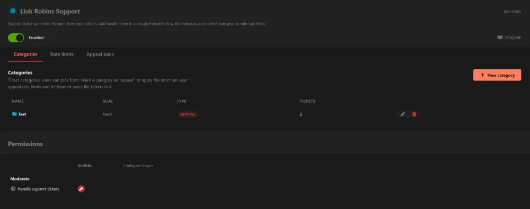Image resolution: width=530 pixels, height=209 pixels.
Task: Click the Handle support tickets permission label
Action: click(x=38, y=189)
